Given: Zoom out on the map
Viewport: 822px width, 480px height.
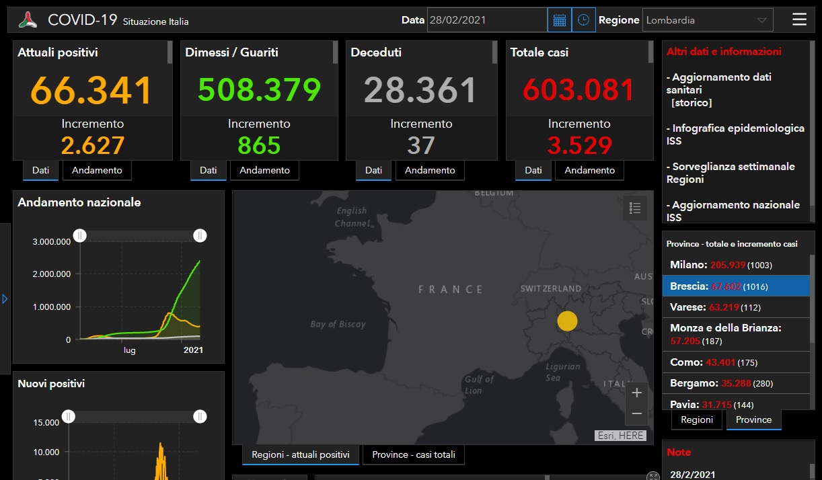Looking at the screenshot, I should point(637,413).
